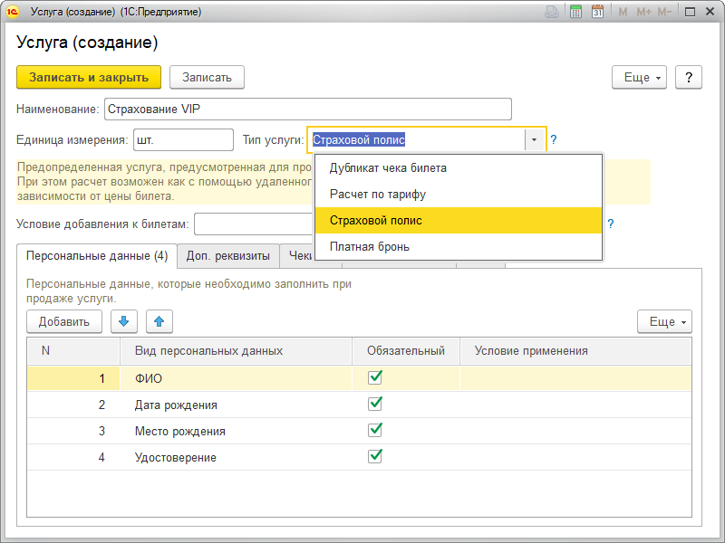This screenshot has height=543, width=725.
Task: Toggle Обязательный checkbox for Удостоверение
Action: point(375,457)
